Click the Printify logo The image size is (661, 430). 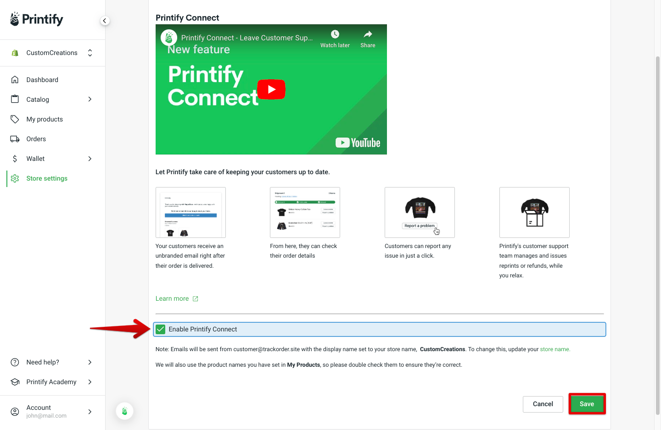click(x=36, y=19)
